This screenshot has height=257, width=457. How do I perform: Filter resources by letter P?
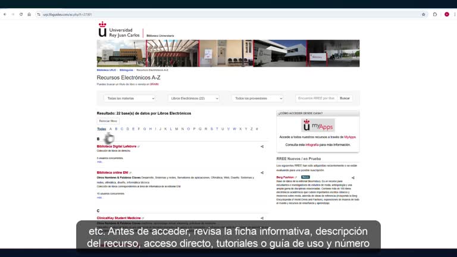click(194, 129)
